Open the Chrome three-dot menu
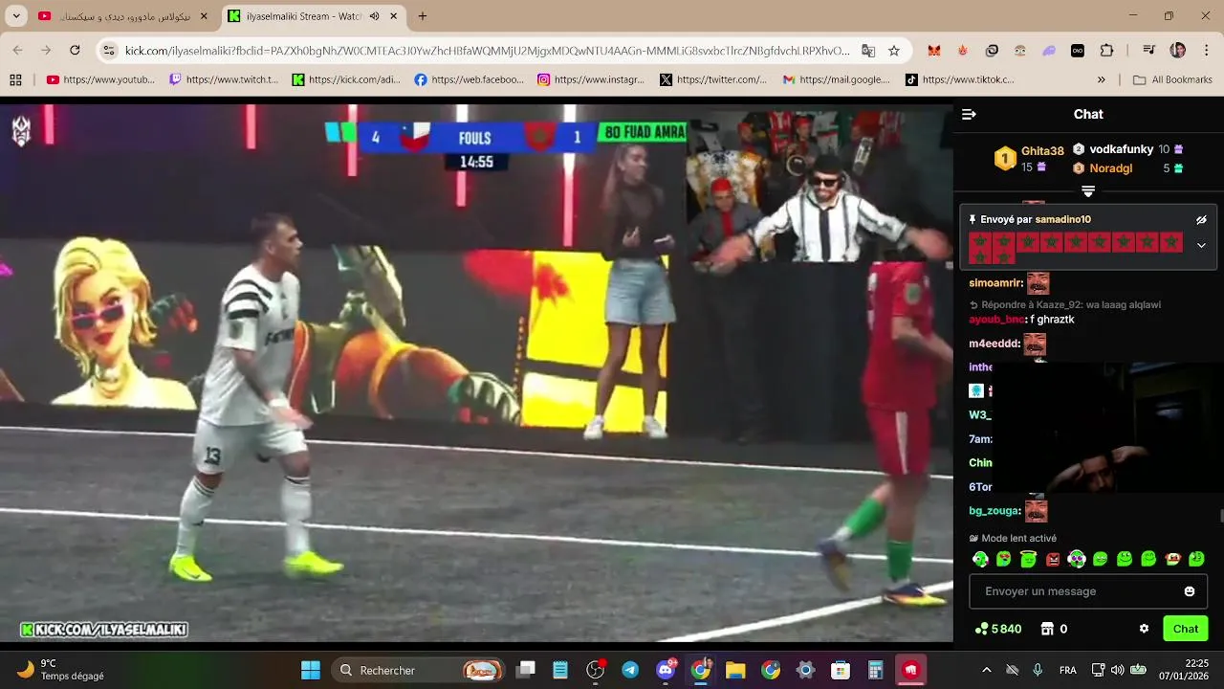The height and width of the screenshot is (689, 1224). [x=1206, y=51]
